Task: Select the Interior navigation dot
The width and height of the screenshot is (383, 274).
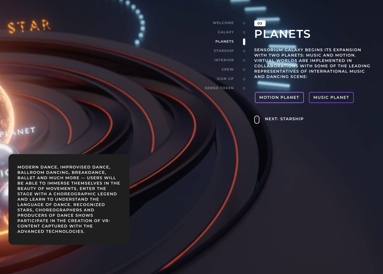Action: click(x=244, y=60)
